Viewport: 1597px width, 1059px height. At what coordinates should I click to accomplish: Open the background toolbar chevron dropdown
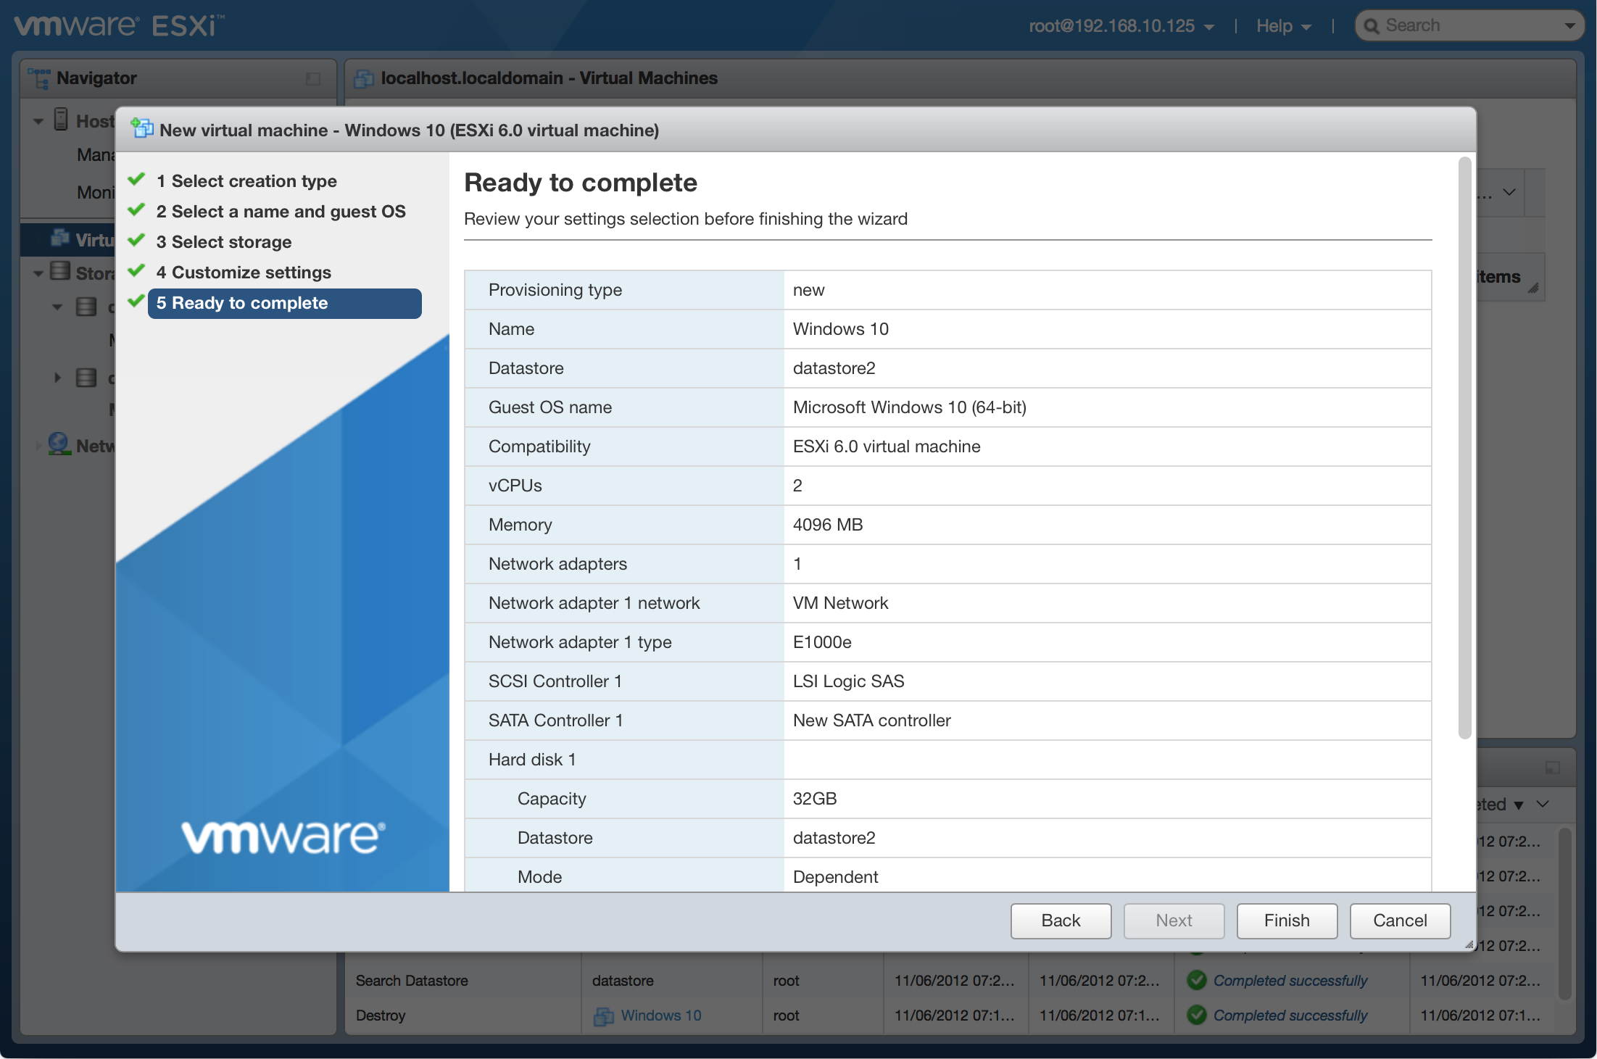click(x=1509, y=192)
